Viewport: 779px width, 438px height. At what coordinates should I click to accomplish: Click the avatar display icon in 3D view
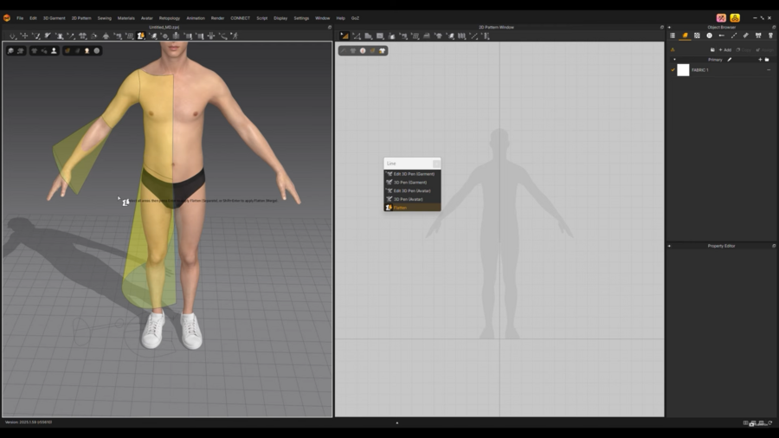(54, 51)
